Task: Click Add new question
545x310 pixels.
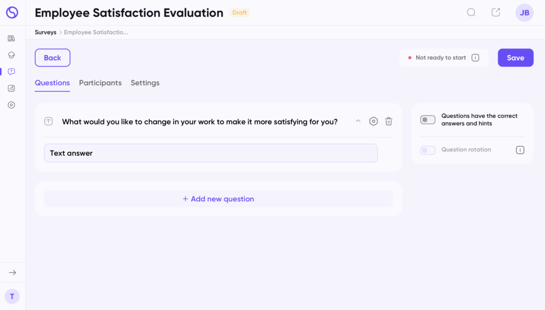Action: 218,199
